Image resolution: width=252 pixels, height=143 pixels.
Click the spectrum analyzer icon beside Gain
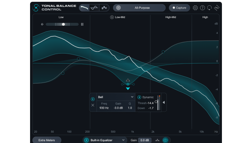(x=157, y=140)
